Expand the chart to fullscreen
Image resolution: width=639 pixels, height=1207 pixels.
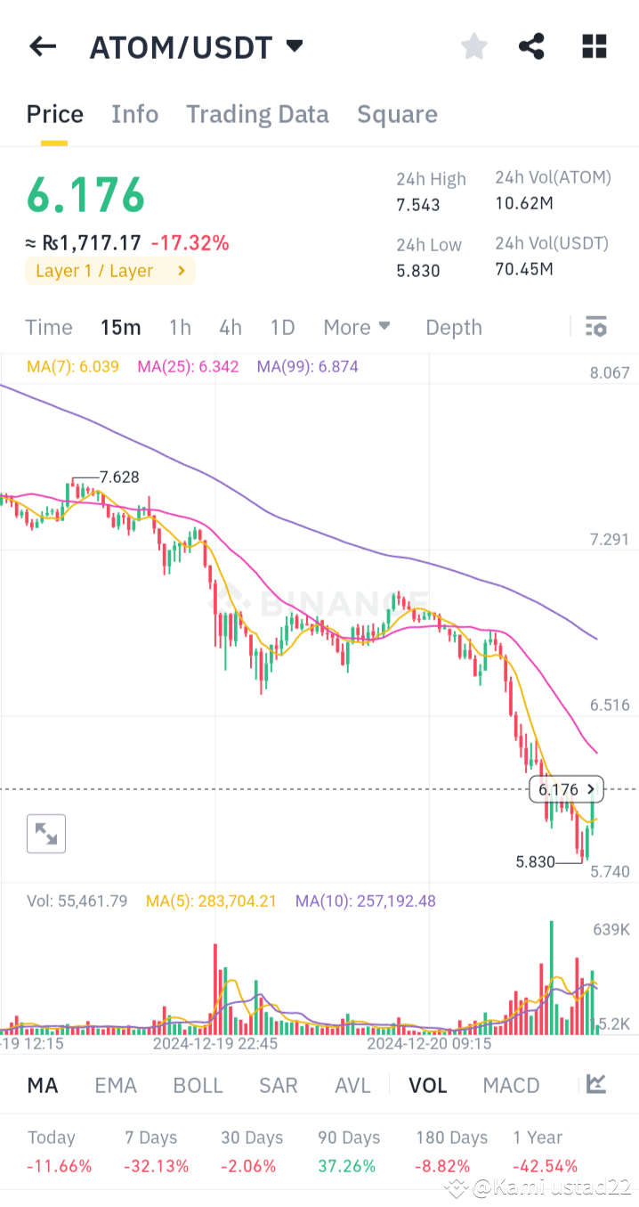click(45, 833)
